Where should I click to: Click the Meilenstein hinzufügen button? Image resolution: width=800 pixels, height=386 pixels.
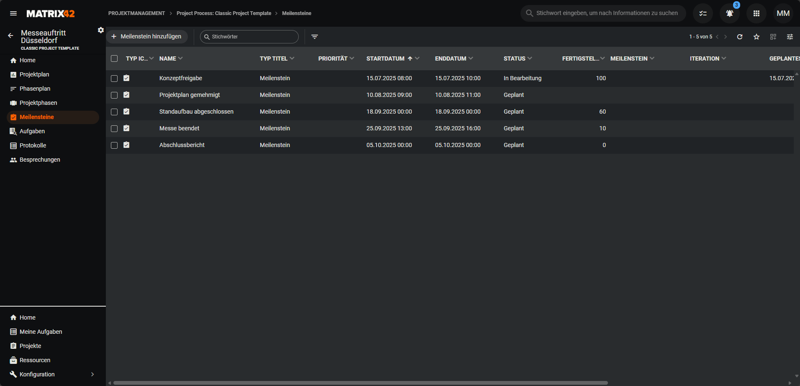point(146,37)
